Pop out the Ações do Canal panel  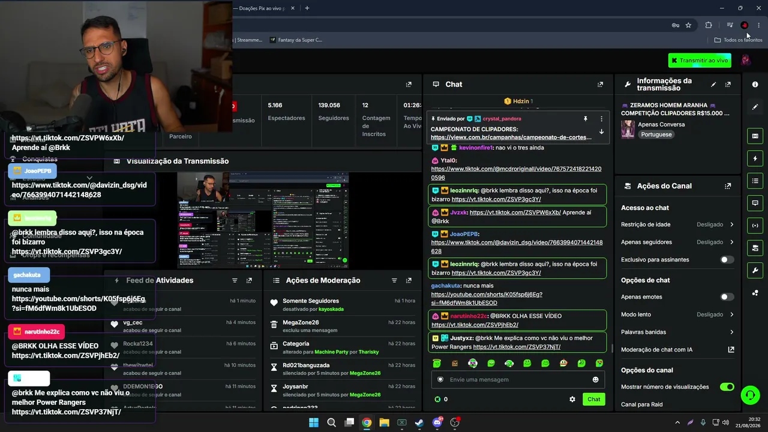point(728,186)
